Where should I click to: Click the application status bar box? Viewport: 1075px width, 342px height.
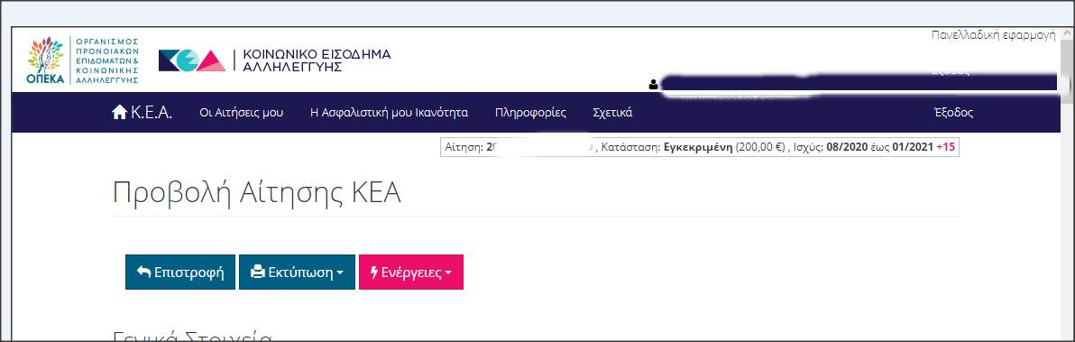tap(699, 147)
